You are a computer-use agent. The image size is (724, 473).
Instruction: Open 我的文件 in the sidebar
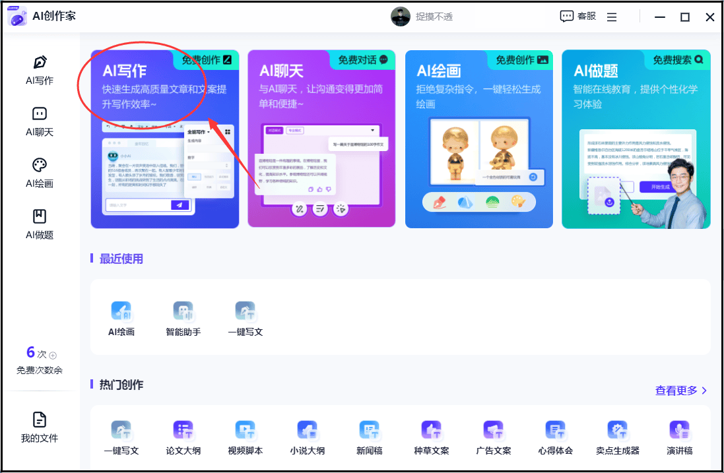tap(40, 427)
